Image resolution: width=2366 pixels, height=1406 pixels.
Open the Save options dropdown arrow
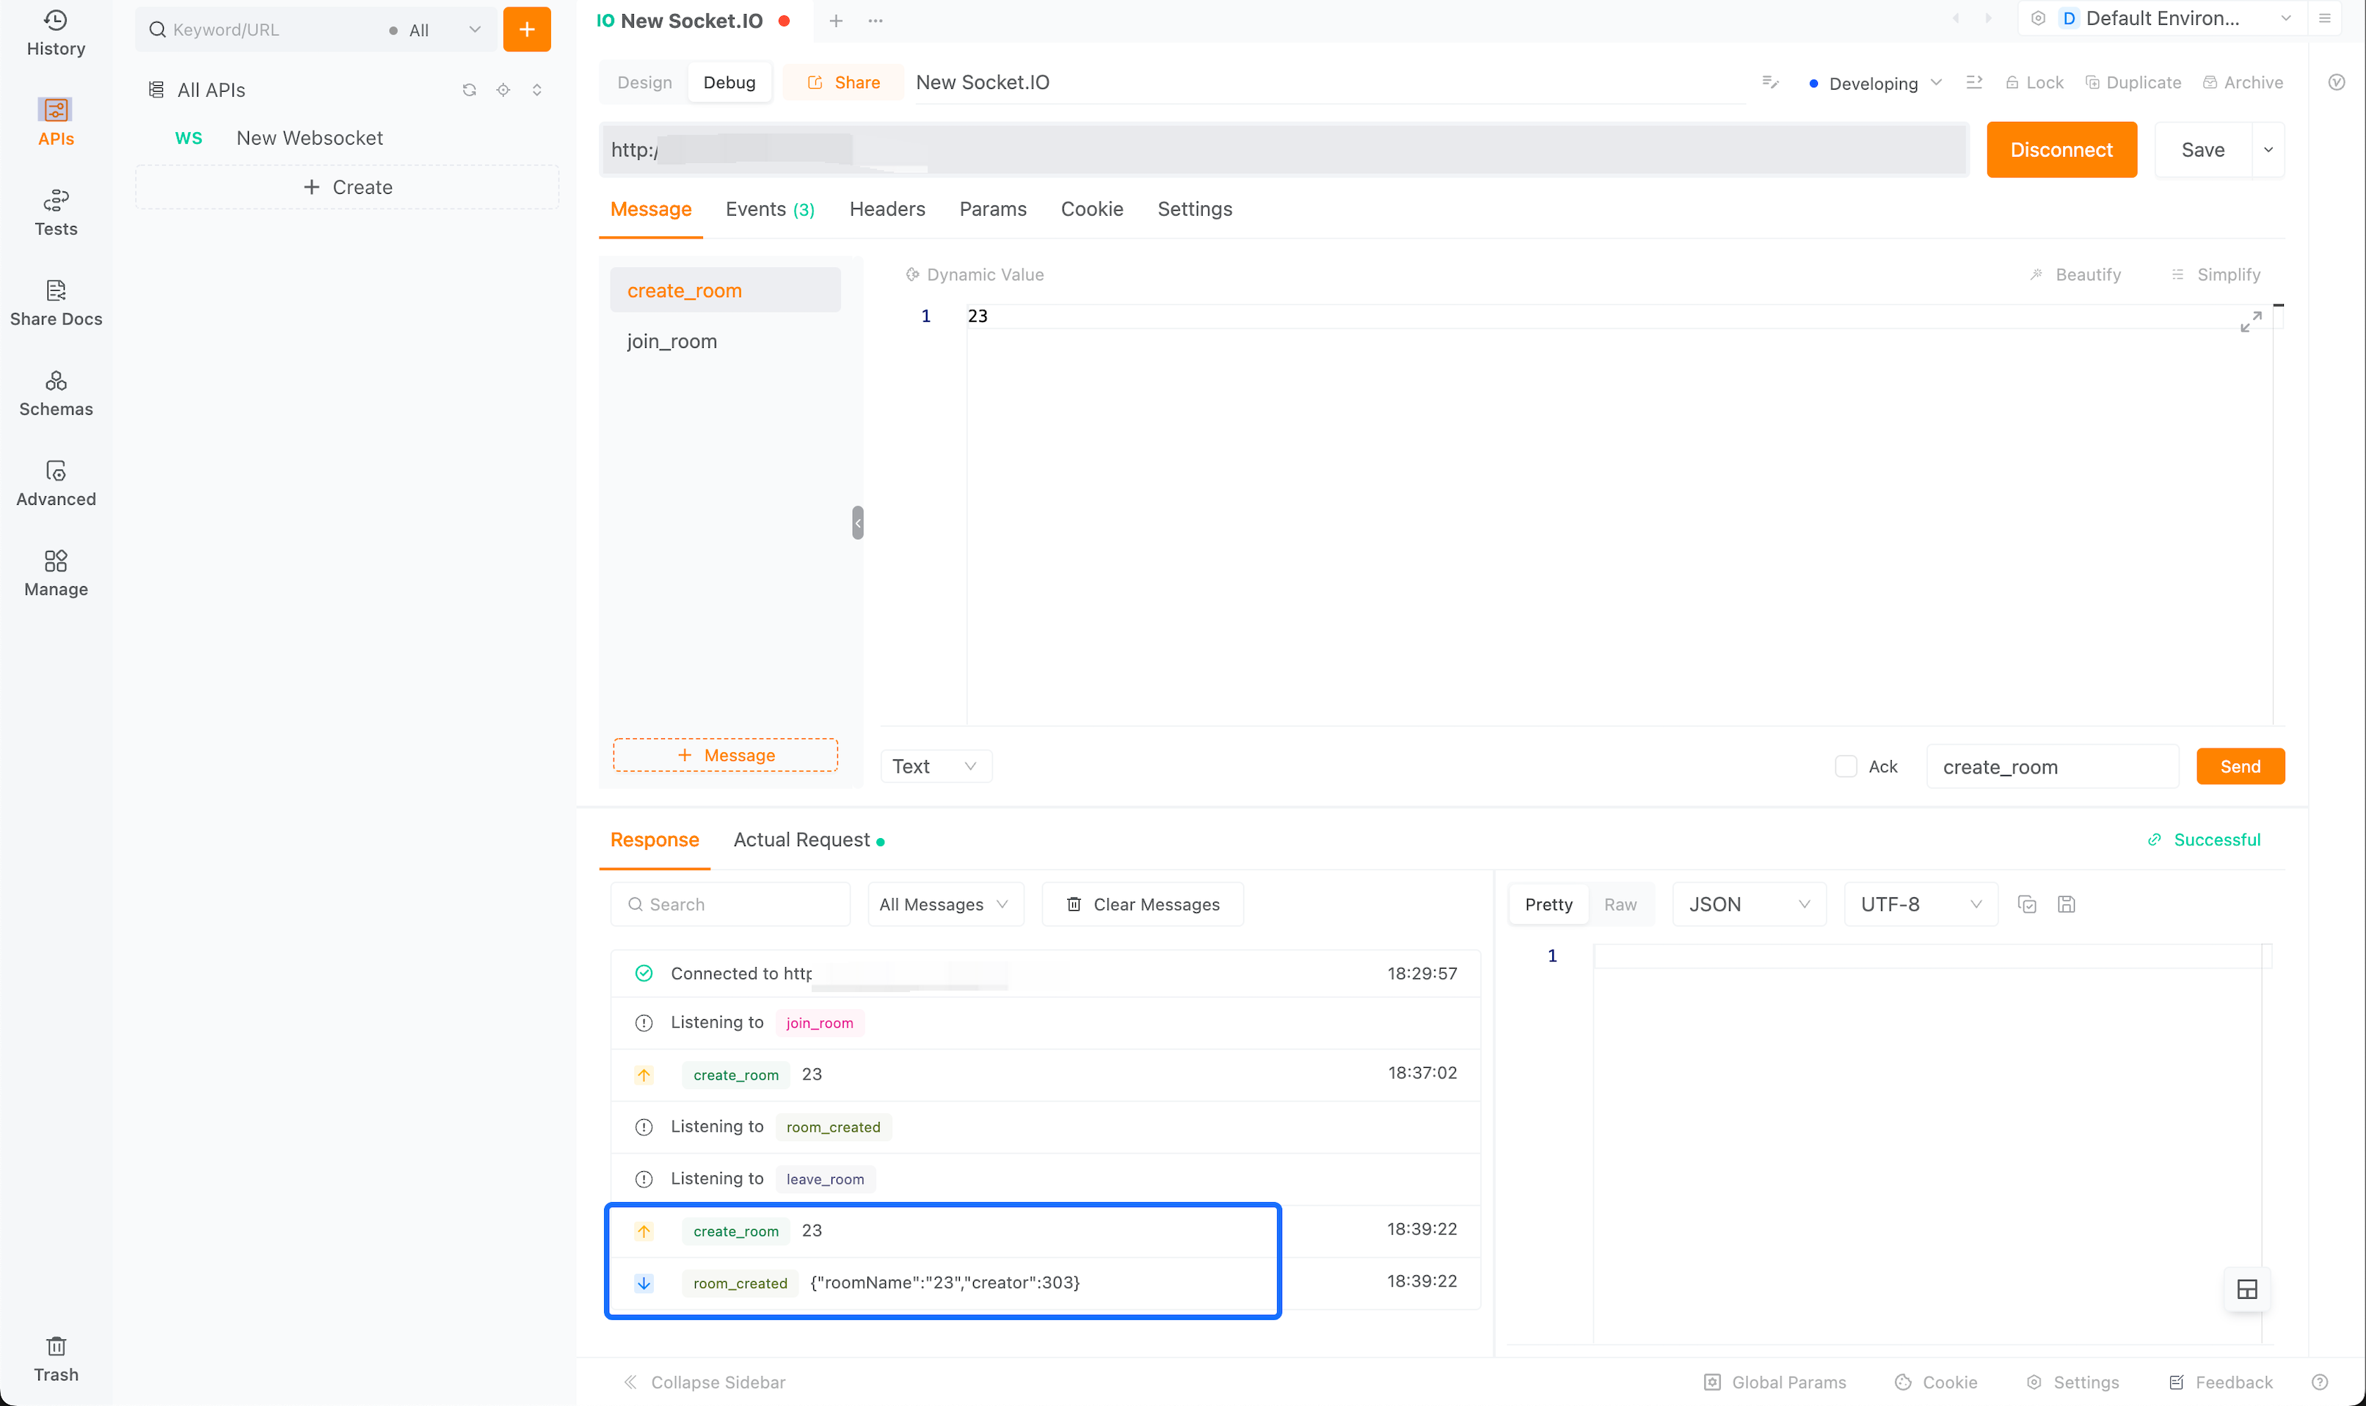2268,150
